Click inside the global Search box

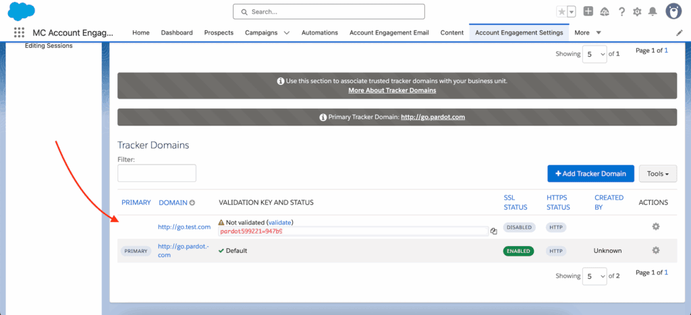coord(329,12)
